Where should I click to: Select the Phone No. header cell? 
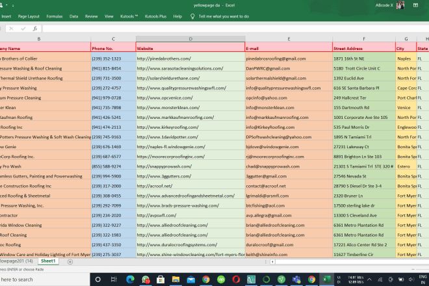113,47
